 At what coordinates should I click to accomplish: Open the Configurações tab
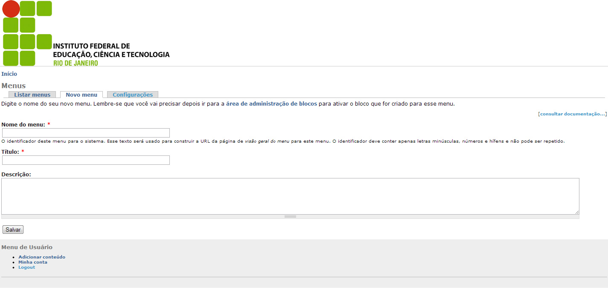[133, 95]
